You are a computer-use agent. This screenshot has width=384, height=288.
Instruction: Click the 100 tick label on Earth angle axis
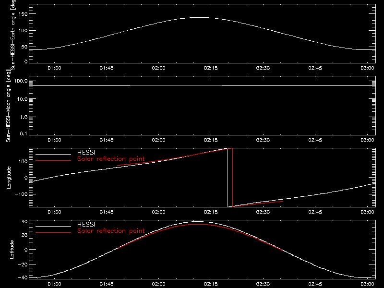23,31
